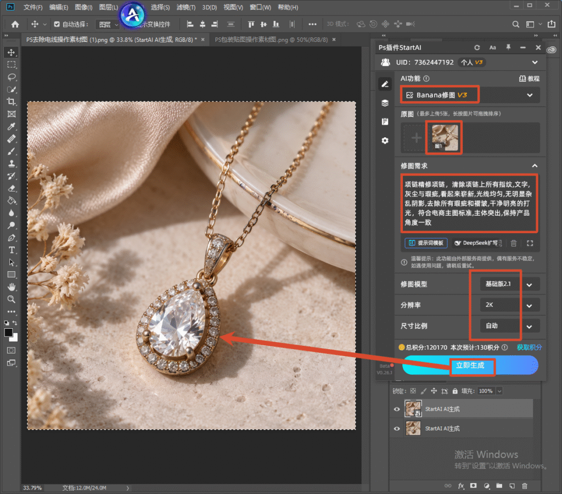Select the Horizontal Type tool
This screenshot has width=562, height=494.
pyautogui.click(x=12, y=250)
